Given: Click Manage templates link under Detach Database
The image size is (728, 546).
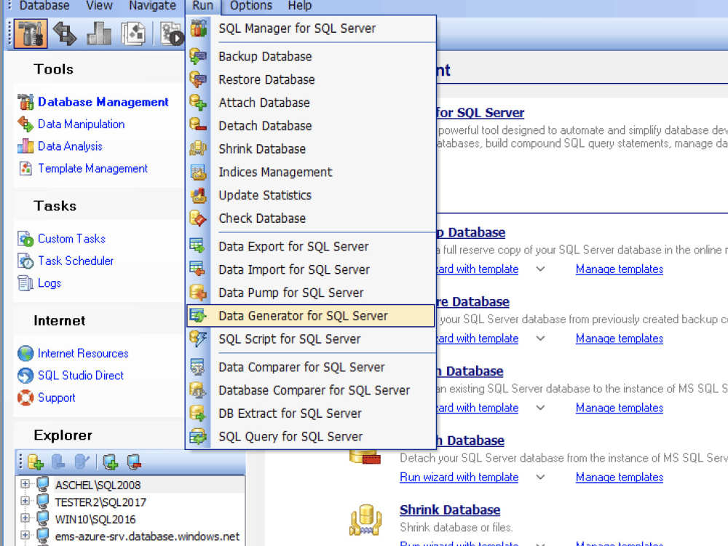Looking at the screenshot, I should click(x=620, y=477).
